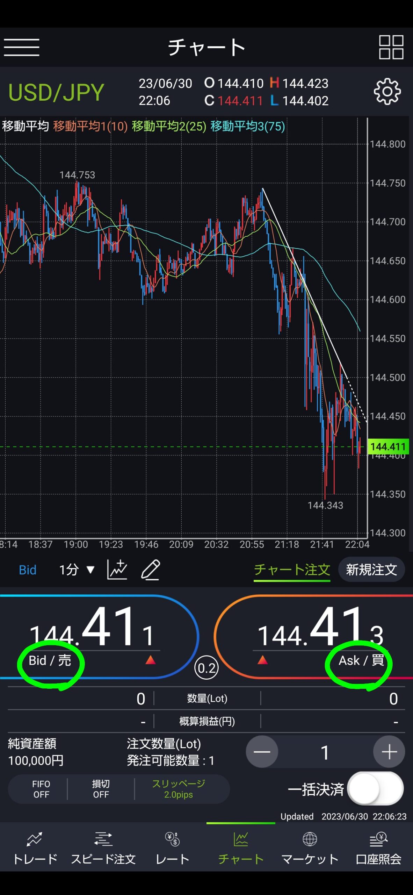The width and height of the screenshot is (413, 895).
Task: Switch the Bid price type selector
Action: 28,570
